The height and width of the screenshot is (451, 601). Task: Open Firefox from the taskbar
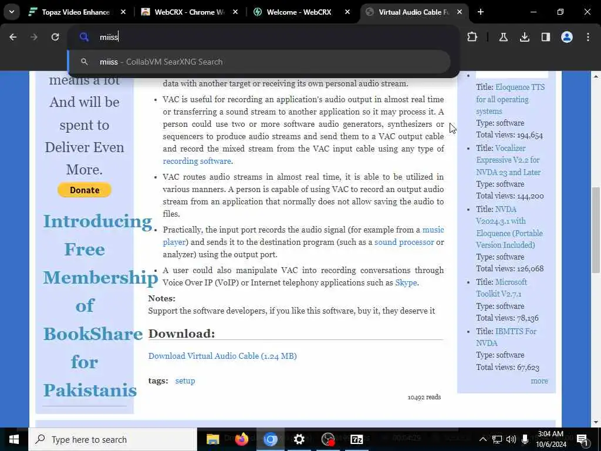241,439
